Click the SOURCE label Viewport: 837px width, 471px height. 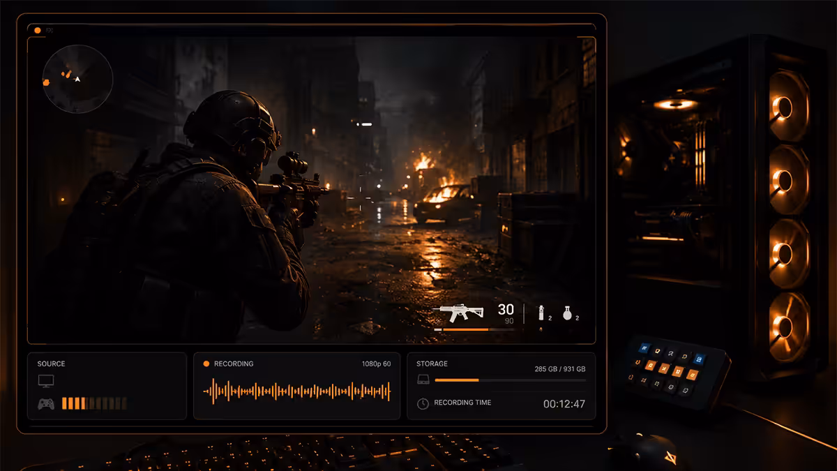pos(52,364)
